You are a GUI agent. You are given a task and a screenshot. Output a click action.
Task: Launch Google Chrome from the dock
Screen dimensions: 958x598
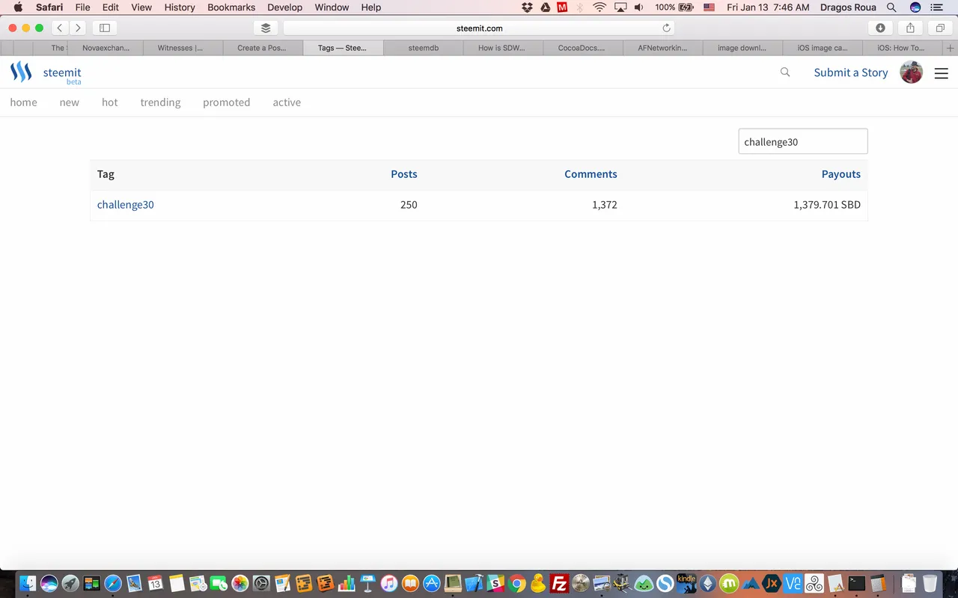tap(516, 582)
